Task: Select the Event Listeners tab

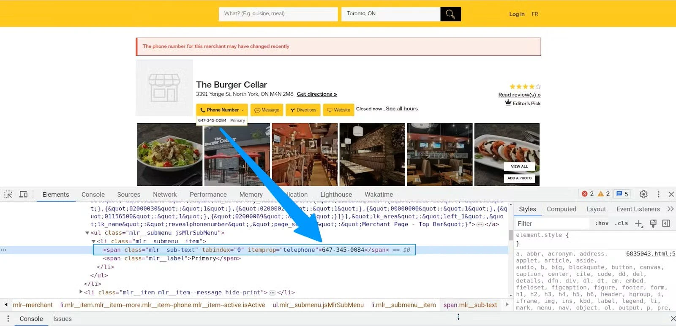Action: tap(638, 209)
